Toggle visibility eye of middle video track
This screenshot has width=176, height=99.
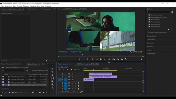(72, 77)
